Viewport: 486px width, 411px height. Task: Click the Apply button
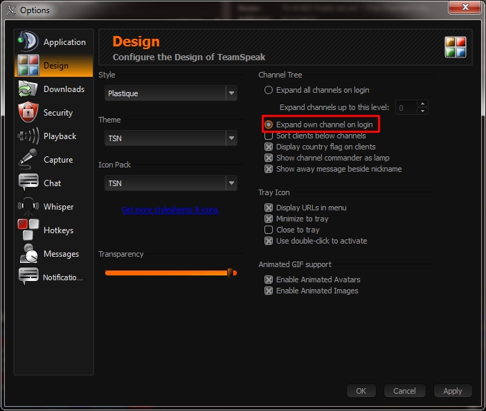(453, 391)
